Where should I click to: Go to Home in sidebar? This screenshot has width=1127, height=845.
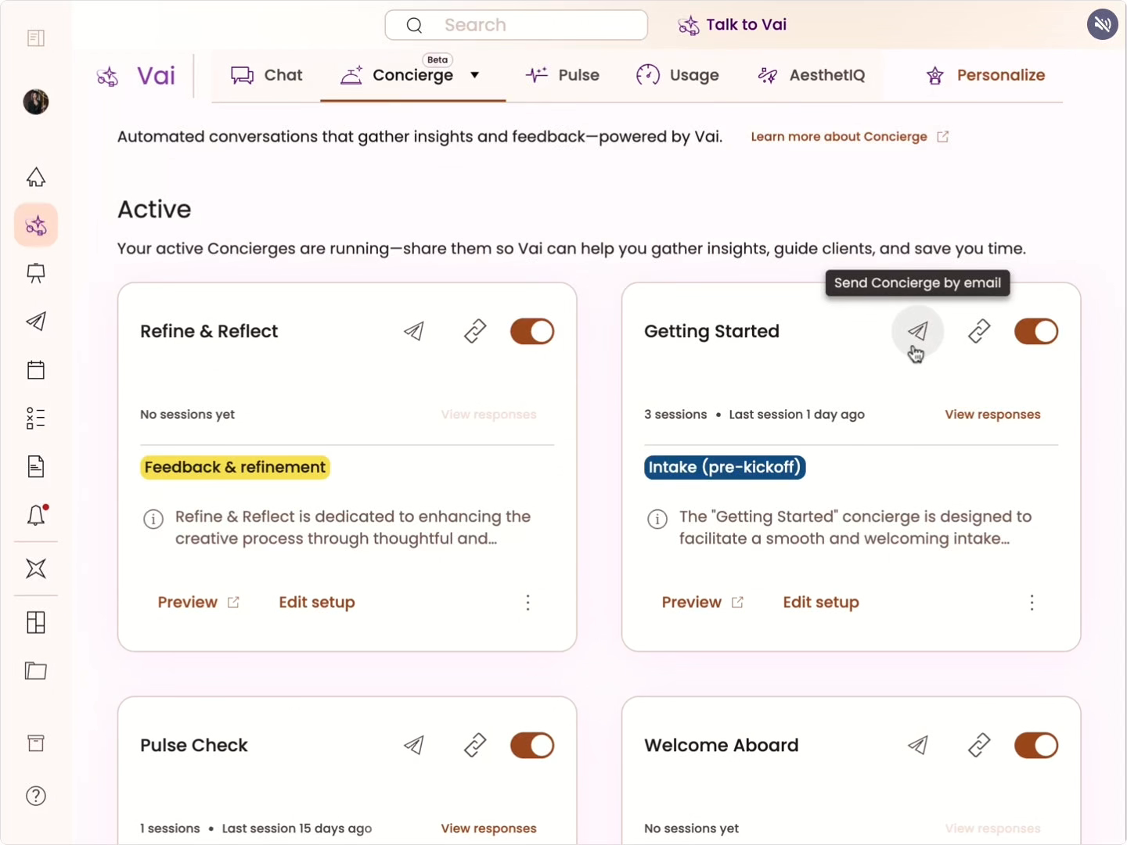point(36,178)
